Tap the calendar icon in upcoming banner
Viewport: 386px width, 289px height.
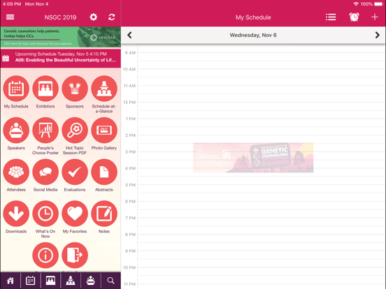[6, 58]
